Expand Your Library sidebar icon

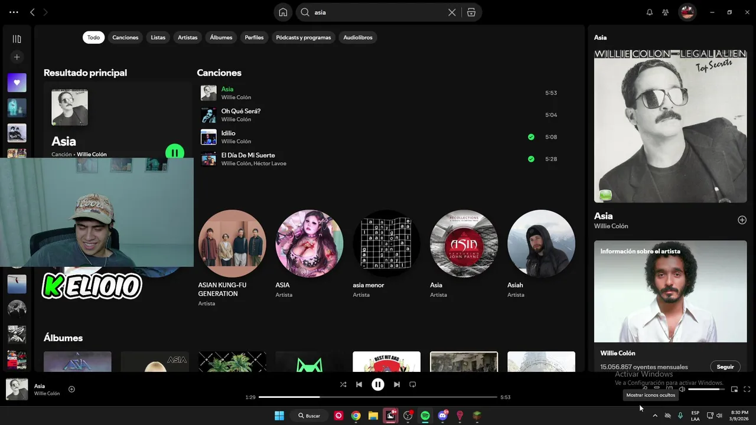[x=17, y=39]
